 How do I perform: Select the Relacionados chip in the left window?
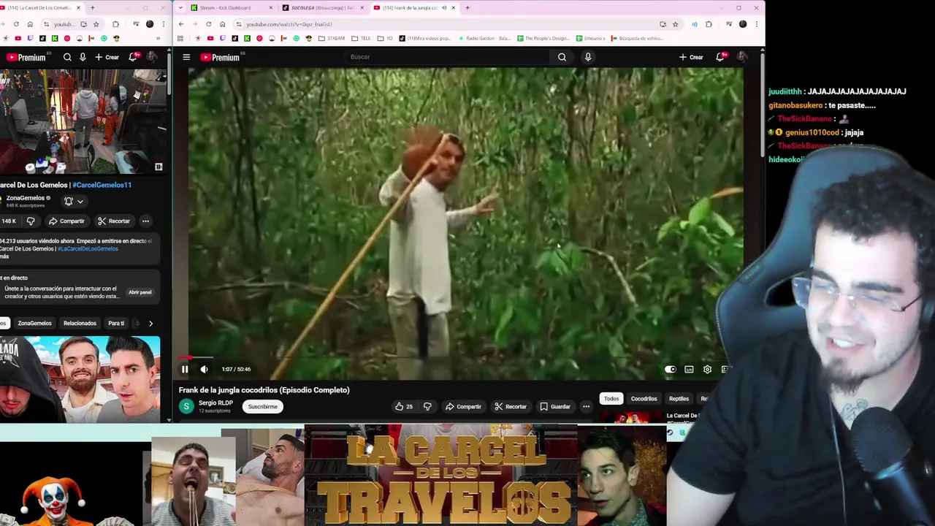(x=80, y=323)
